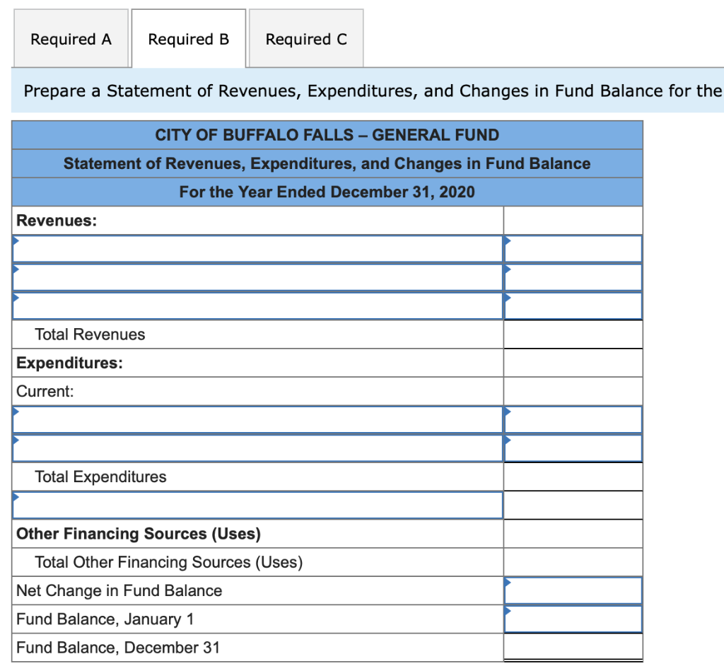Image resolution: width=724 pixels, height=671 pixels.
Task: Click the triangle on Fund Balance January 1 amount
Action: coord(507,610)
